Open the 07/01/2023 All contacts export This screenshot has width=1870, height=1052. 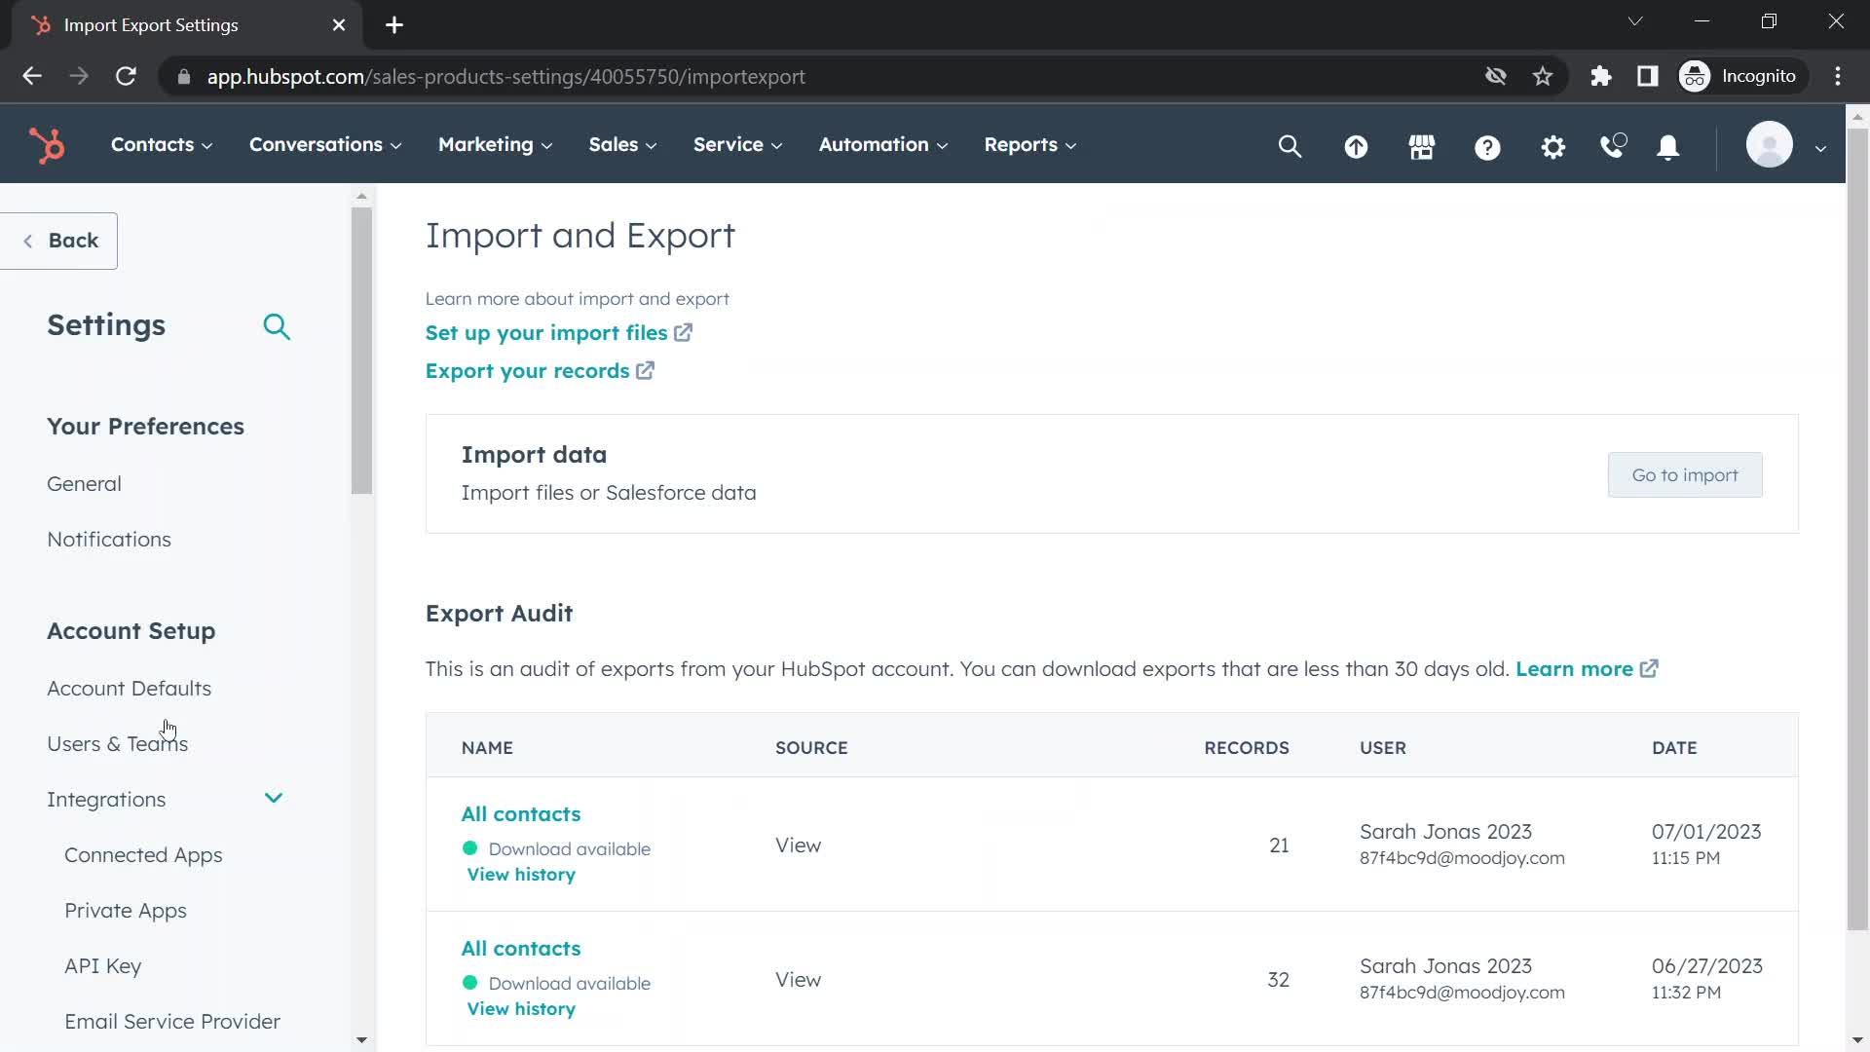tap(521, 814)
